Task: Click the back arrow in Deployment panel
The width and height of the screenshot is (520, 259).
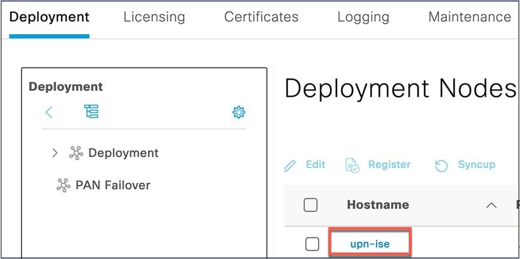Action: (49, 112)
